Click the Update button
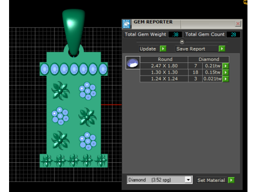256x192 pixels. click(x=149, y=49)
